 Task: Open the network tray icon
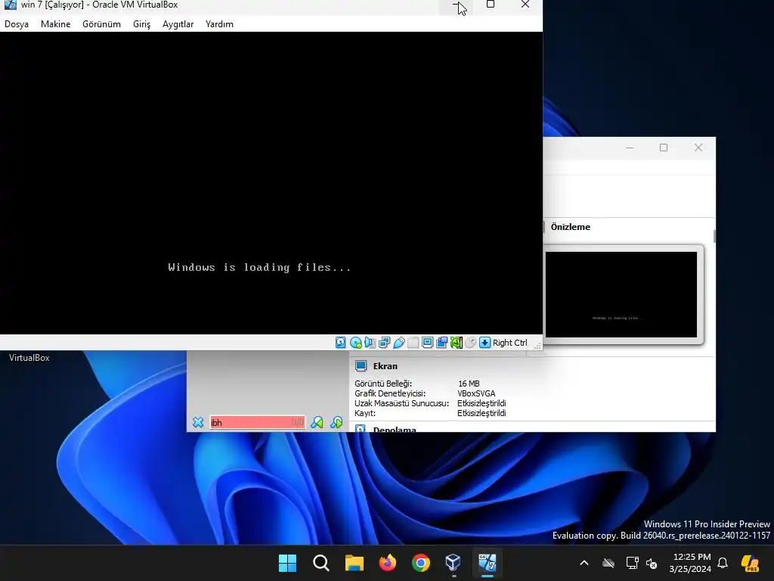tap(632, 563)
